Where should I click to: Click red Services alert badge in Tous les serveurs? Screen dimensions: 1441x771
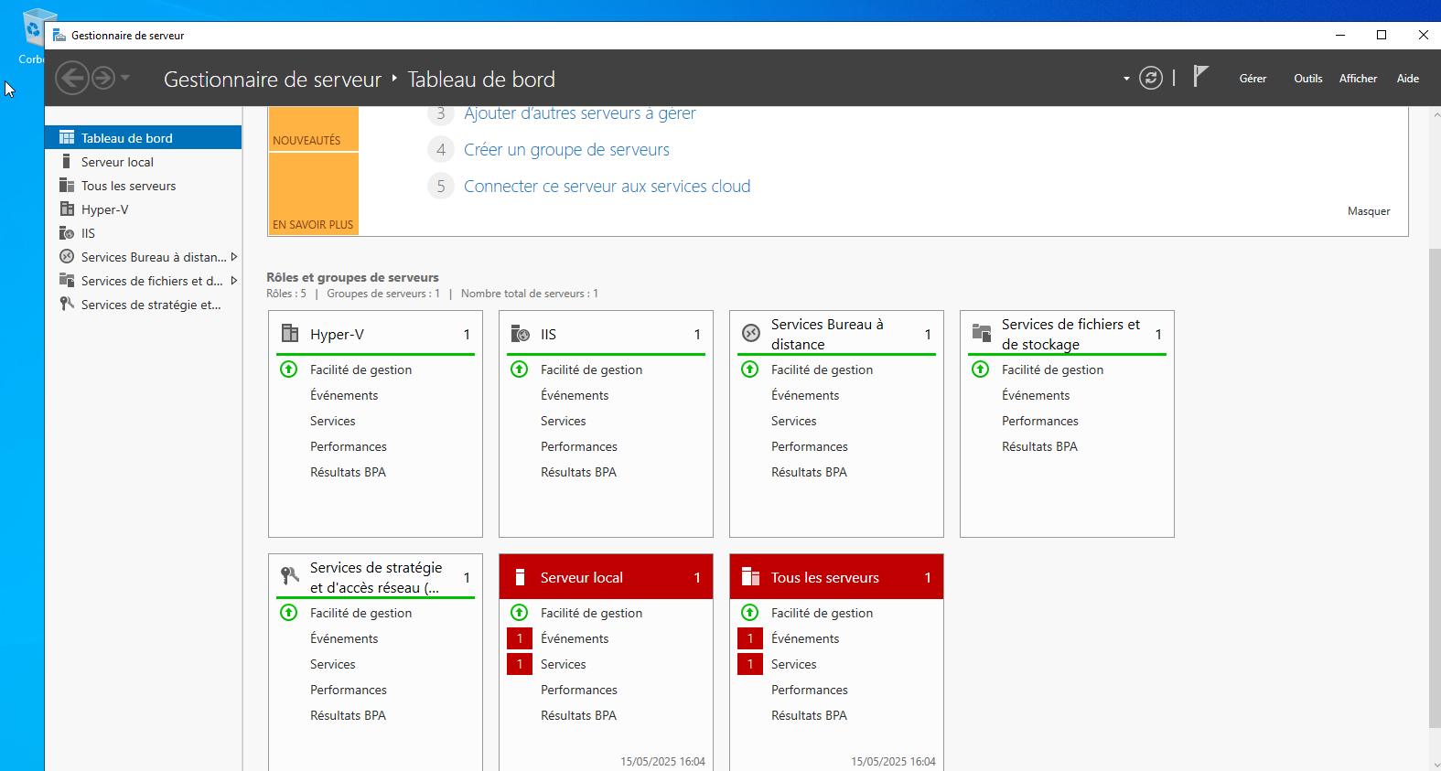tap(750, 664)
